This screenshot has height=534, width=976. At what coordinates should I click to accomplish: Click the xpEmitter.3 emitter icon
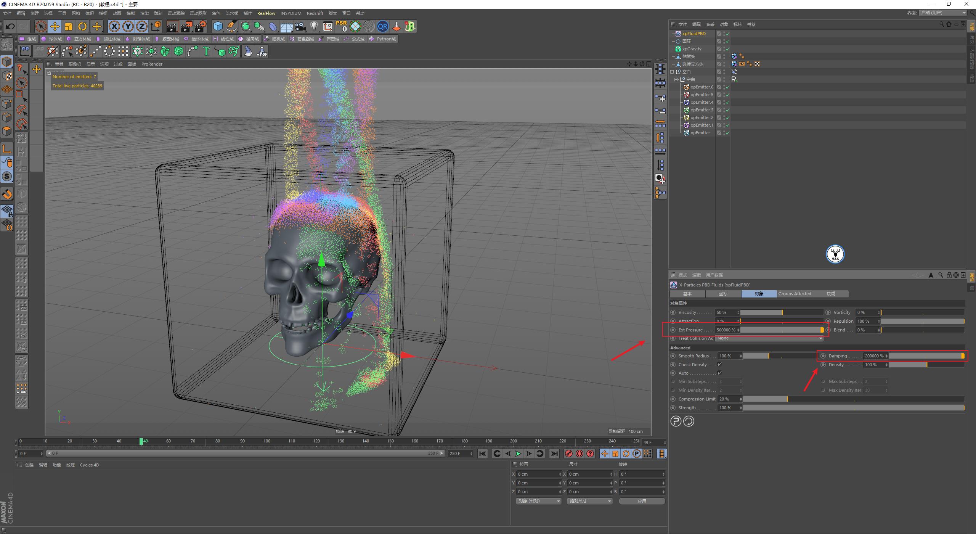click(x=686, y=110)
